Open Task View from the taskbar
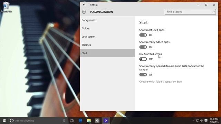This screenshot has width=221, height=124. click(72, 121)
